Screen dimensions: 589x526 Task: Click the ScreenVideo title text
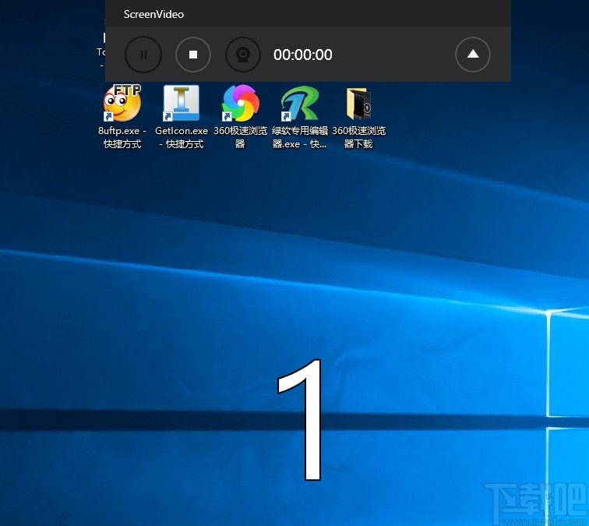[x=153, y=14]
